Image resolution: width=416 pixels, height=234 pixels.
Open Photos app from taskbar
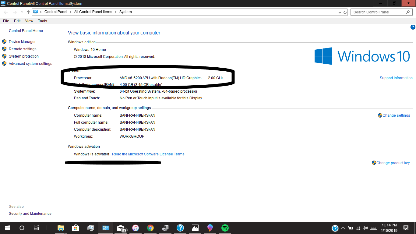(x=195, y=228)
